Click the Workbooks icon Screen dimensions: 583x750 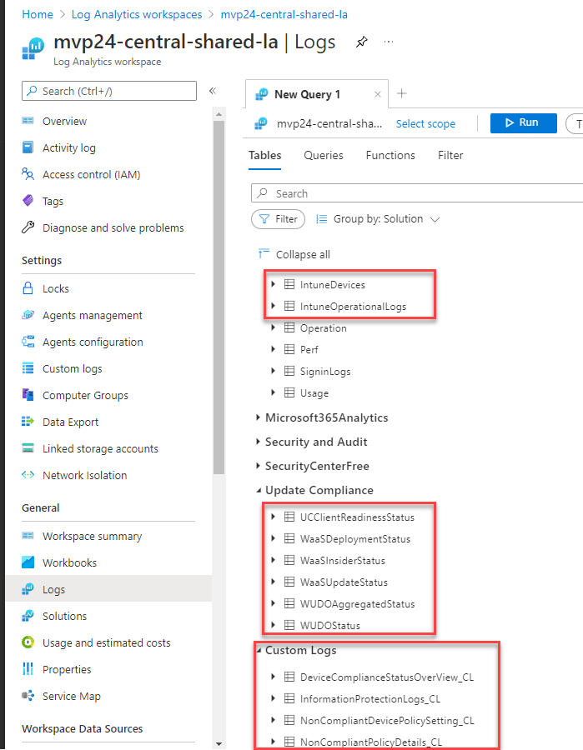pyautogui.click(x=28, y=562)
